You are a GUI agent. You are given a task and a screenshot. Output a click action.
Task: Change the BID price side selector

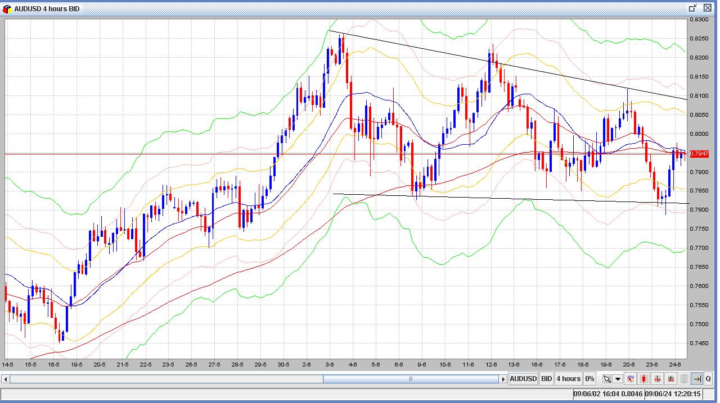pos(547,379)
